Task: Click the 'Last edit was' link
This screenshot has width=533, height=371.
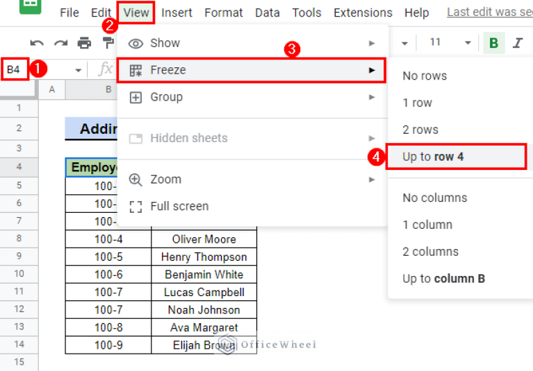Action: 489,12
